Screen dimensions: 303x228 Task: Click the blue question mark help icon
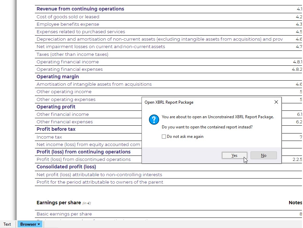point(154,120)
